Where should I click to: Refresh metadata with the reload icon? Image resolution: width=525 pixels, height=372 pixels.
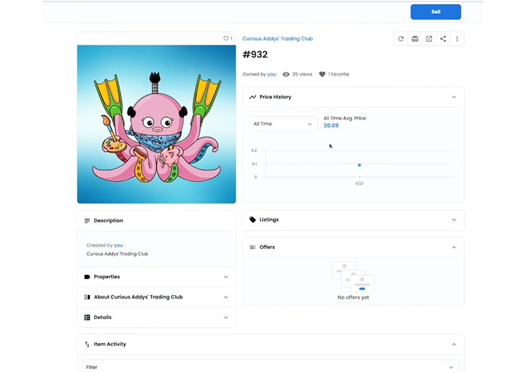[400, 39]
